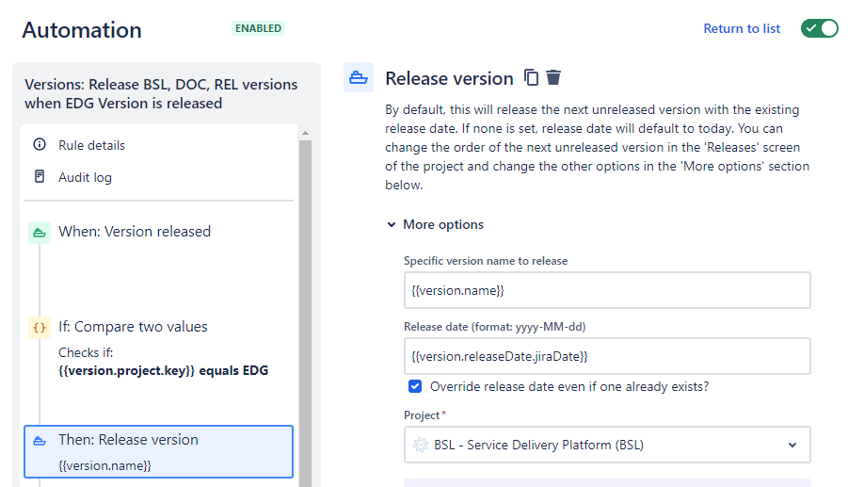Duplicate the Release version component
The image size is (848, 487).
click(531, 78)
